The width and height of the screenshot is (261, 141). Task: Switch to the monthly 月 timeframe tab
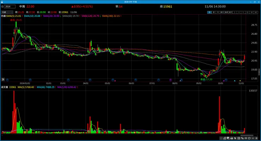tap(218, 12)
